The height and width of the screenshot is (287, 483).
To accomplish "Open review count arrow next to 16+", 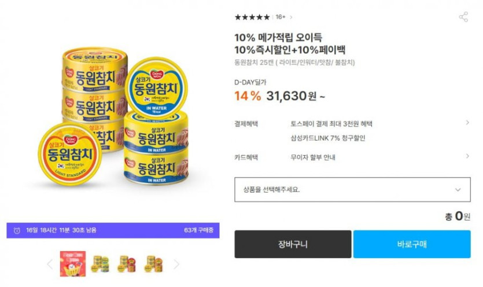I will (292, 17).
